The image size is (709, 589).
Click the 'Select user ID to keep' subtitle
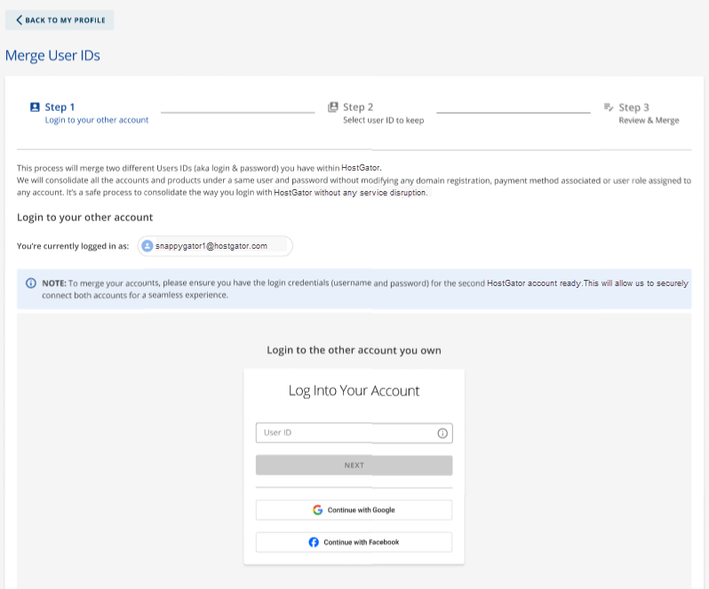(383, 121)
